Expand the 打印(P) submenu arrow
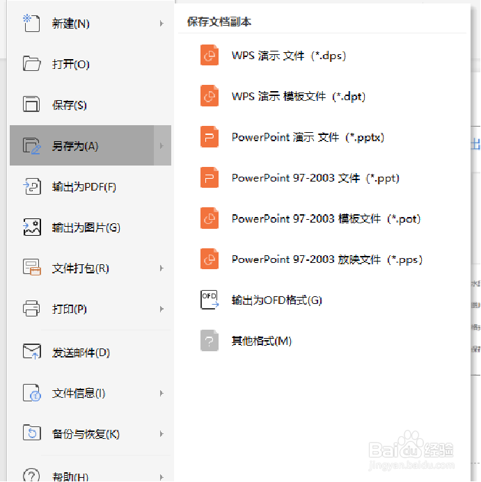Screen dimensions: 481x482 click(161, 309)
